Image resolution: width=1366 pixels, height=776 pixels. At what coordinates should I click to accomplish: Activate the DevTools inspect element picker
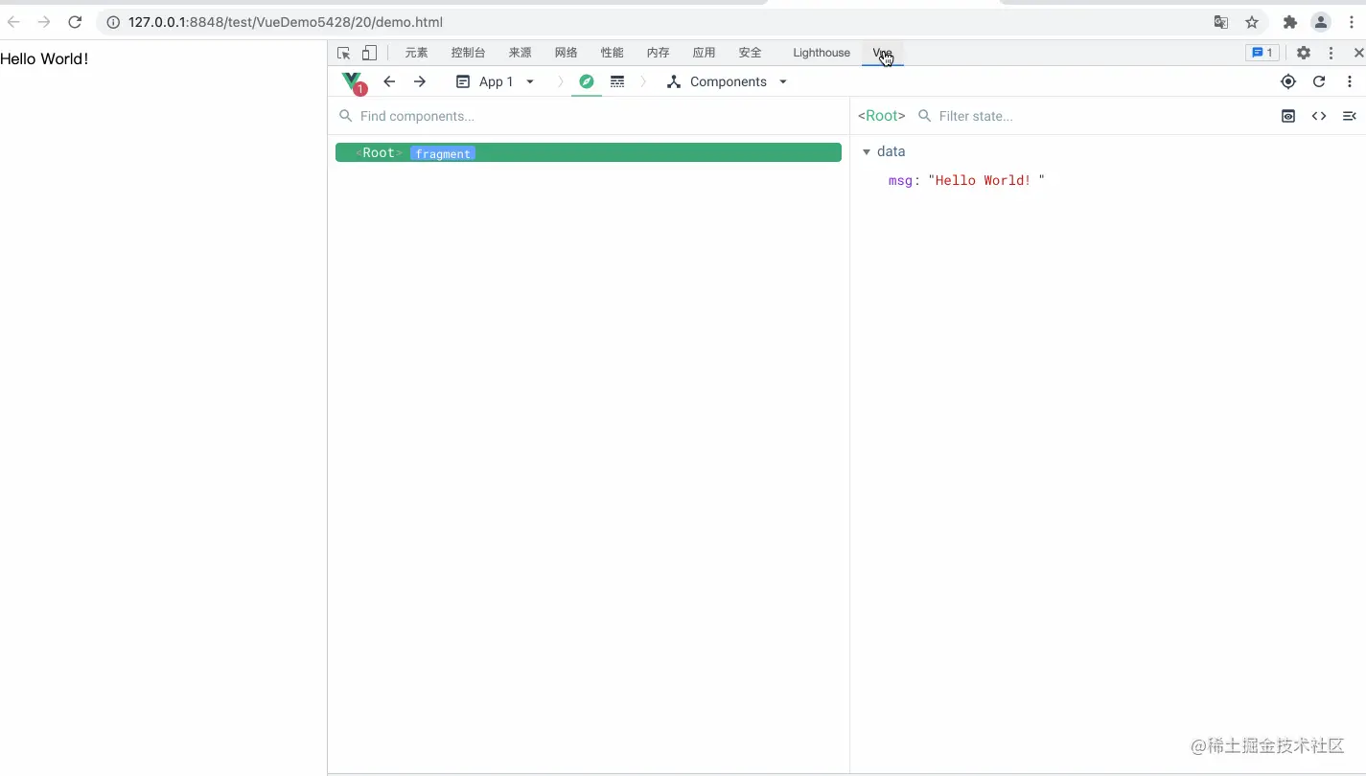click(344, 54)
